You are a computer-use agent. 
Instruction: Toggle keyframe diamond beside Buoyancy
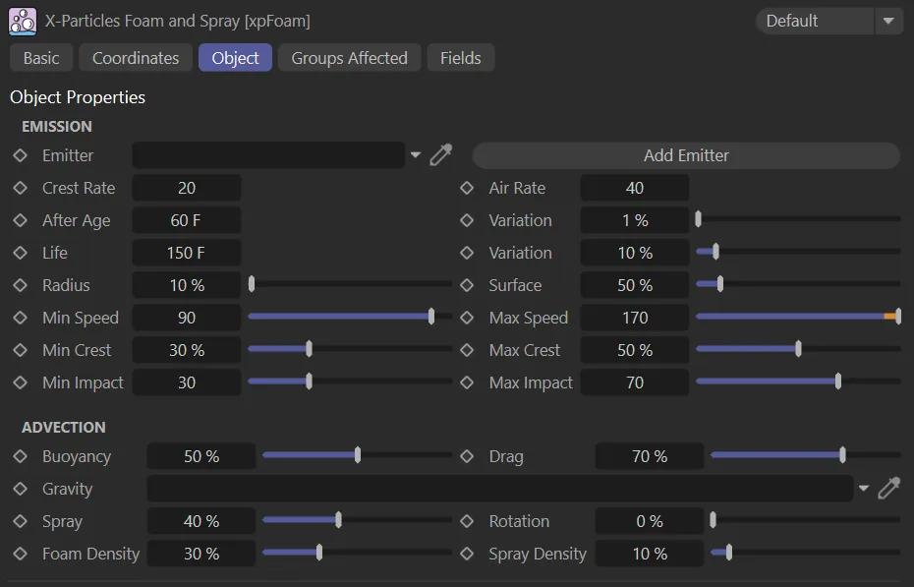[20, 456]
